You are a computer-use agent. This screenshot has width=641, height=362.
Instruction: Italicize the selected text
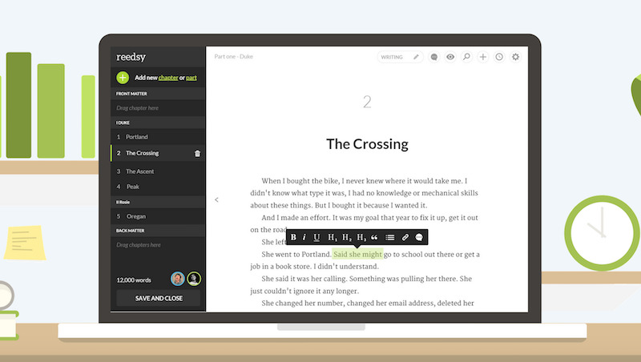point(304,237)
